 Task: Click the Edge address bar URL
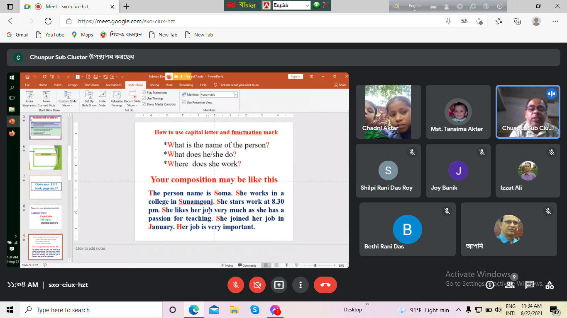tap(127, 21)
